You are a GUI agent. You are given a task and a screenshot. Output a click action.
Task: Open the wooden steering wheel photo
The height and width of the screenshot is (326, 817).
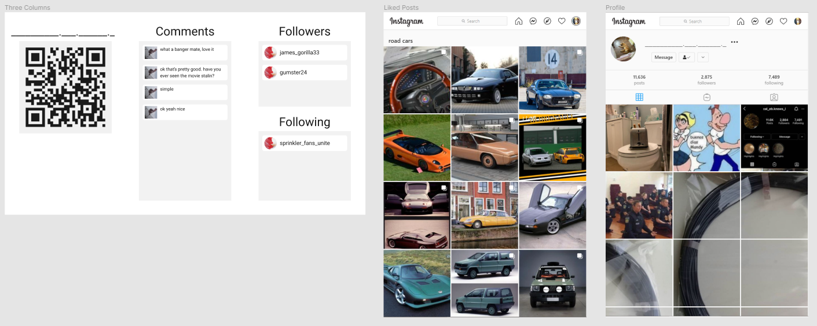pos(417,80)
